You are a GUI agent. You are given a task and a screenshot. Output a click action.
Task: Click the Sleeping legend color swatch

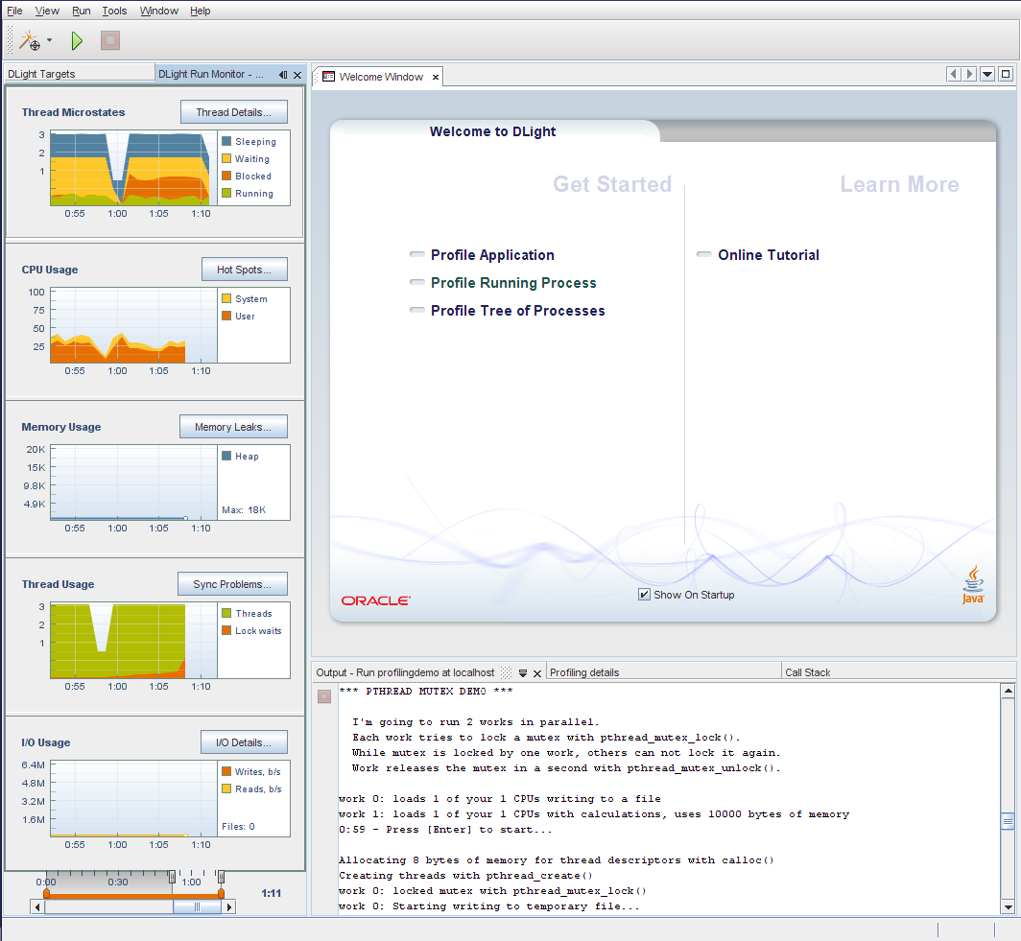tap(226, 141)
